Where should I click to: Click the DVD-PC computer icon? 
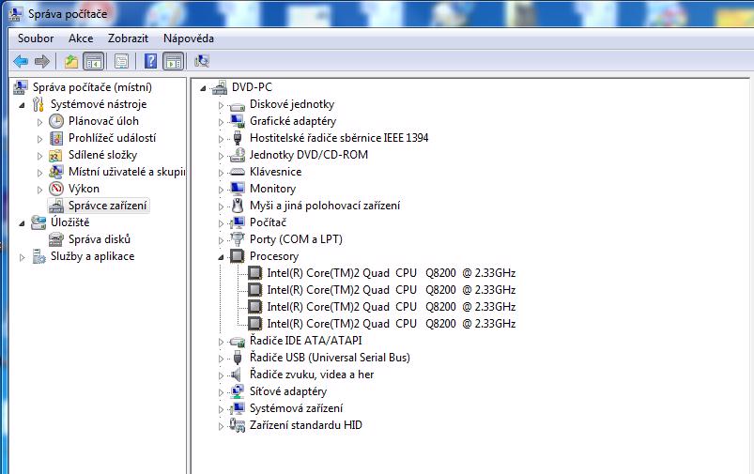pyautogui.click(x=220, y=87)
